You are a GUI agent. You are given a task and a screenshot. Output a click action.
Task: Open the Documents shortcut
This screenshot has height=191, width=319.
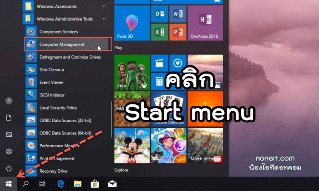(9, 118)
